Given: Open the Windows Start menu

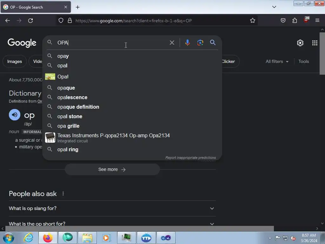Looking at the screenshot, I should (9, 238).
